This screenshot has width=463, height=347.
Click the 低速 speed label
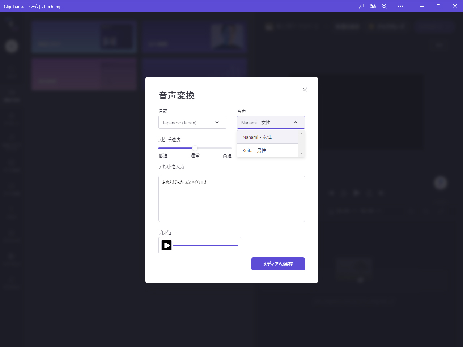click(x=163, y=156)
